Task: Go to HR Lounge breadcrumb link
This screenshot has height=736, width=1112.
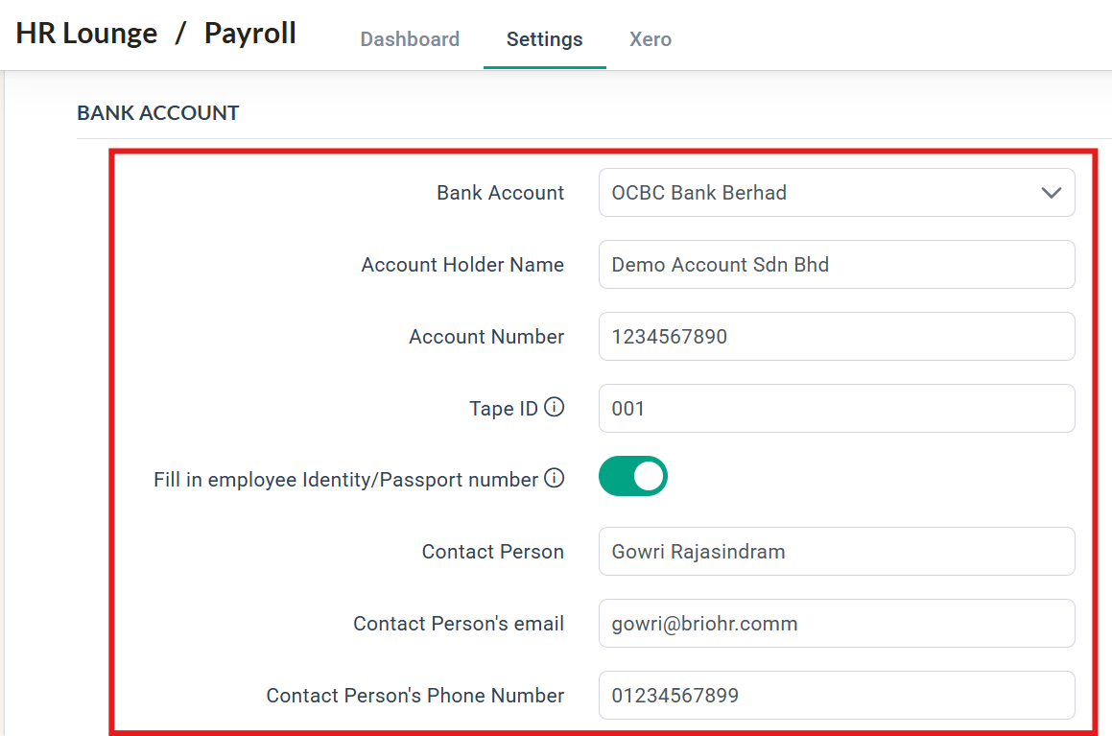Action: point(86,34)
